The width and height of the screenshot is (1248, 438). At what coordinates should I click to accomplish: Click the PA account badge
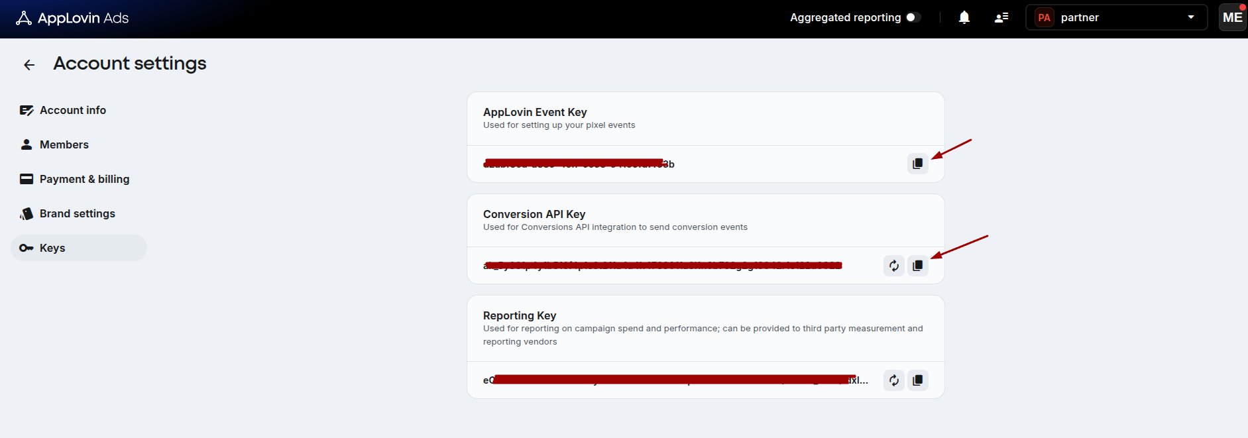coord(1045,17)
